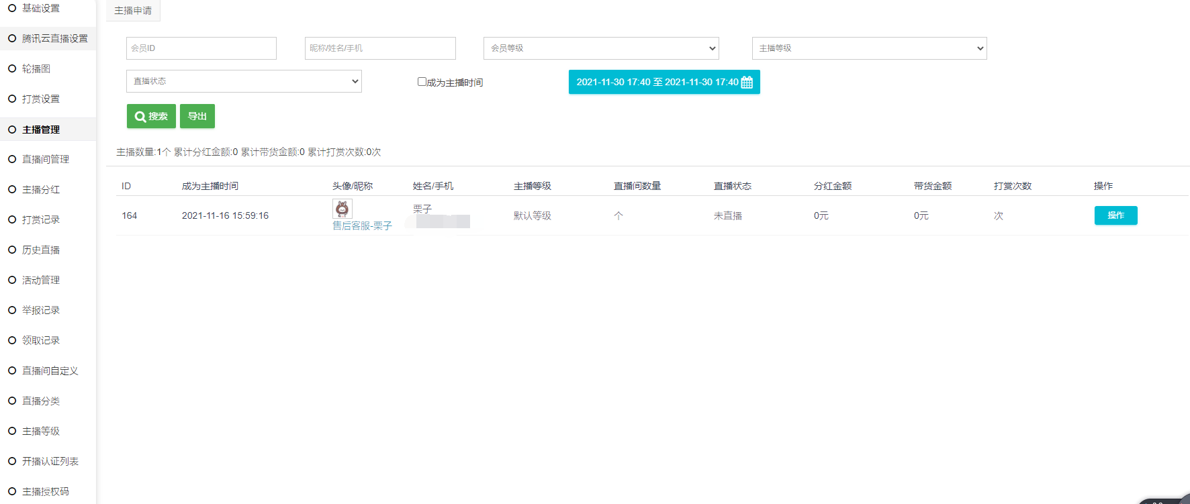The image size is (1190, 504).
Task: Open the 售后客服-栗子 nickname link
Action: pos(362,225)
